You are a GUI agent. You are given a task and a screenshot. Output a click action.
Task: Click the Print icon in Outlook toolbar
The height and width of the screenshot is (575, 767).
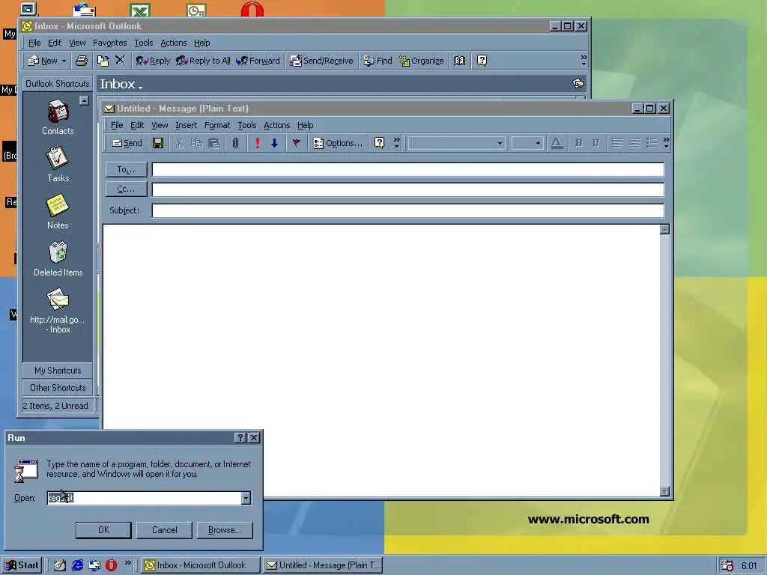[x=82, y=61]
